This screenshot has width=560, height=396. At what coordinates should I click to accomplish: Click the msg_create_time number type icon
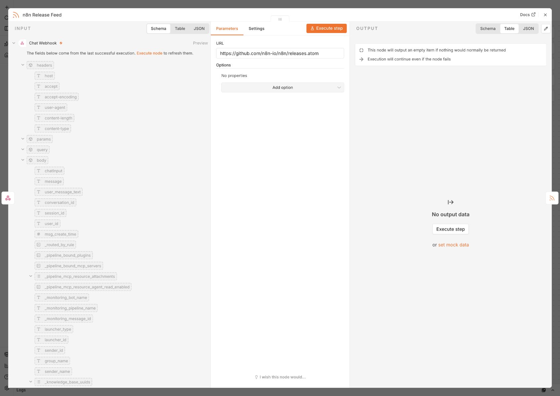[39, 234]
